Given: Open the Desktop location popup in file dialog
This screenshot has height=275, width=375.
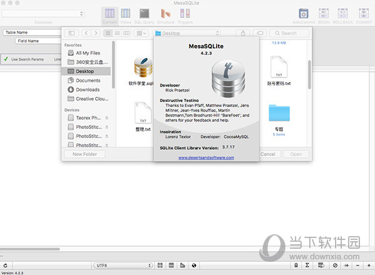Looking at the screenshot, I should (187, 33).
